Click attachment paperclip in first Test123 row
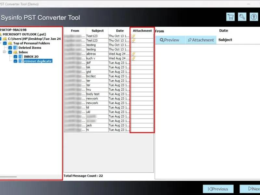The image size is (260, 195). coord(134,36)
